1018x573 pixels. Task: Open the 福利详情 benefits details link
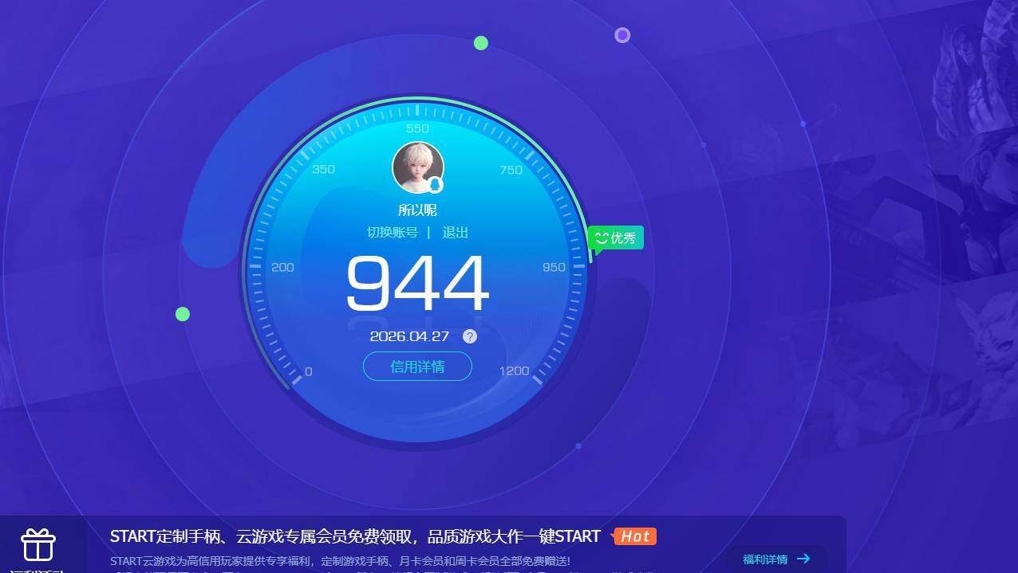pos(776,559)
